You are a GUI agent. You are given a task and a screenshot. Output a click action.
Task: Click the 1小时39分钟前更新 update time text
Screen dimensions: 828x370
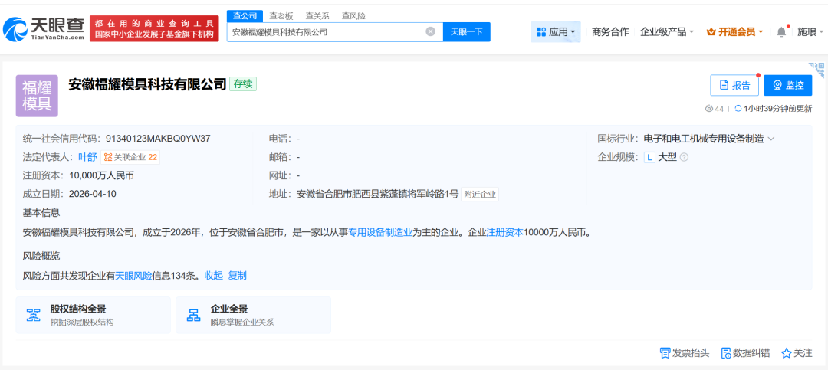[778, 109]
